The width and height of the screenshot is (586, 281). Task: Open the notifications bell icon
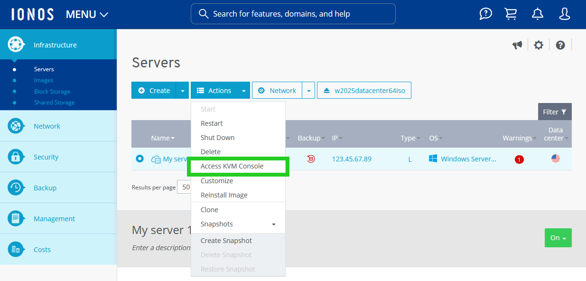538,14
